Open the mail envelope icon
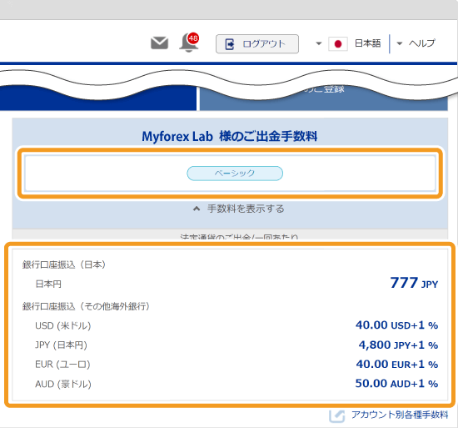Screen dimensions: 458x428 pyautogui.click(x=159, y=43)
